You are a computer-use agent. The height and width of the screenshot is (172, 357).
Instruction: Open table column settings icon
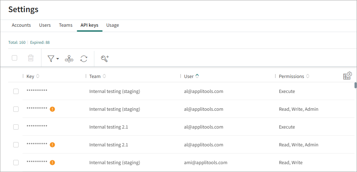(x=347, y=76)
